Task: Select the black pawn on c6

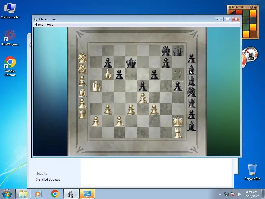Action: 120,74
